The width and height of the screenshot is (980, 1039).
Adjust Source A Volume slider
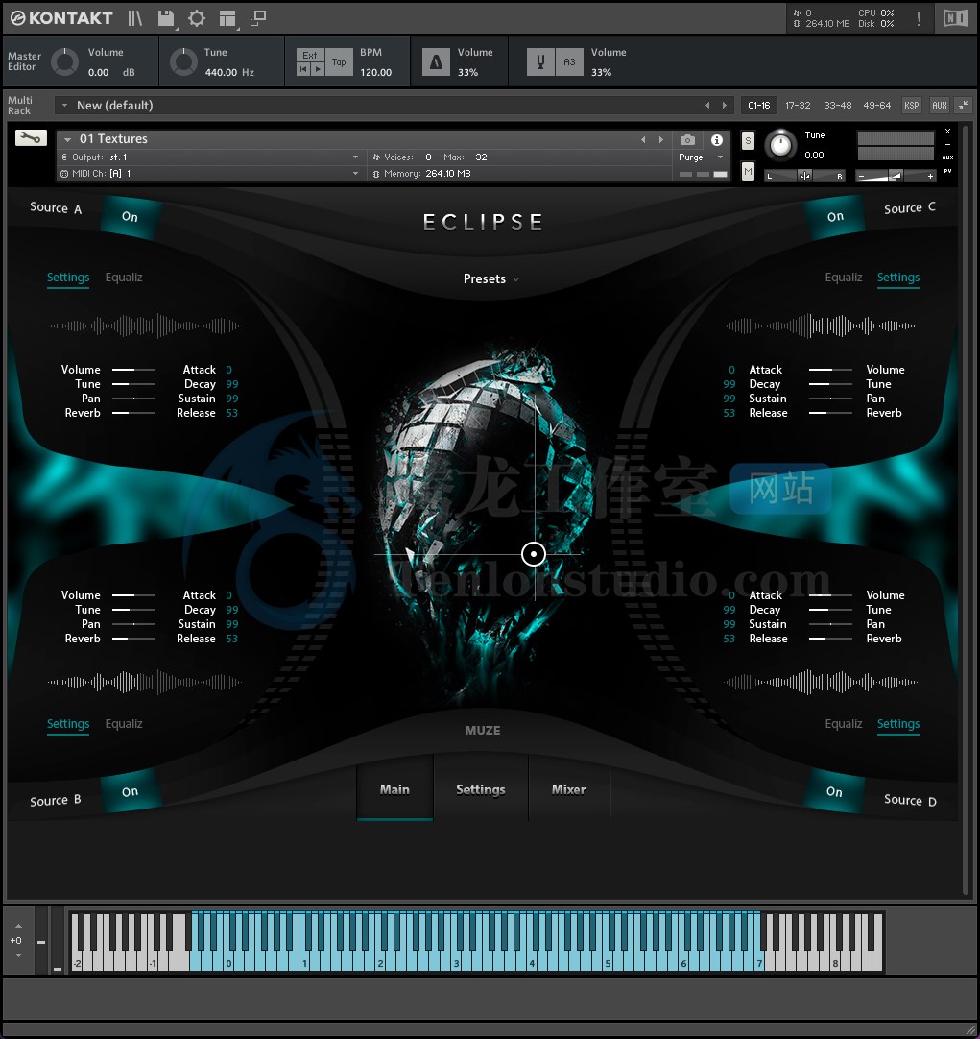click(x=133, y=369)
